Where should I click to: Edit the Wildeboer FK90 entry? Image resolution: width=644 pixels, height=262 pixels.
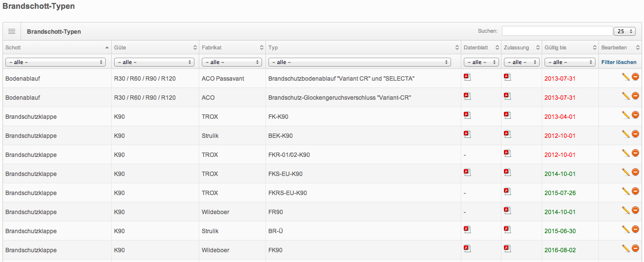[625, 248]
